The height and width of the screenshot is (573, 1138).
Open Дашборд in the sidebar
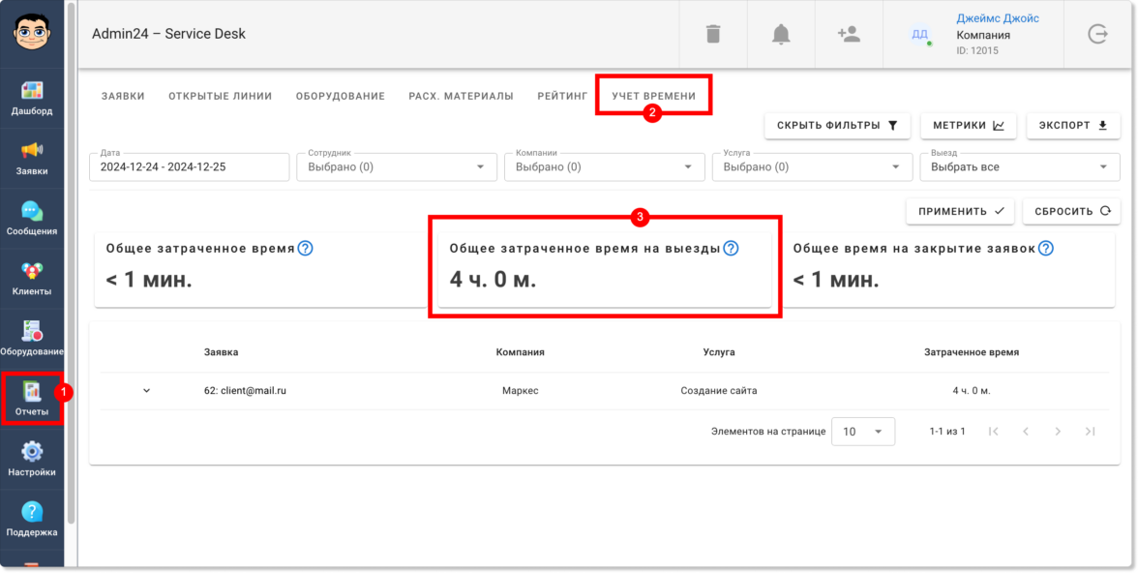pos(32,98)
